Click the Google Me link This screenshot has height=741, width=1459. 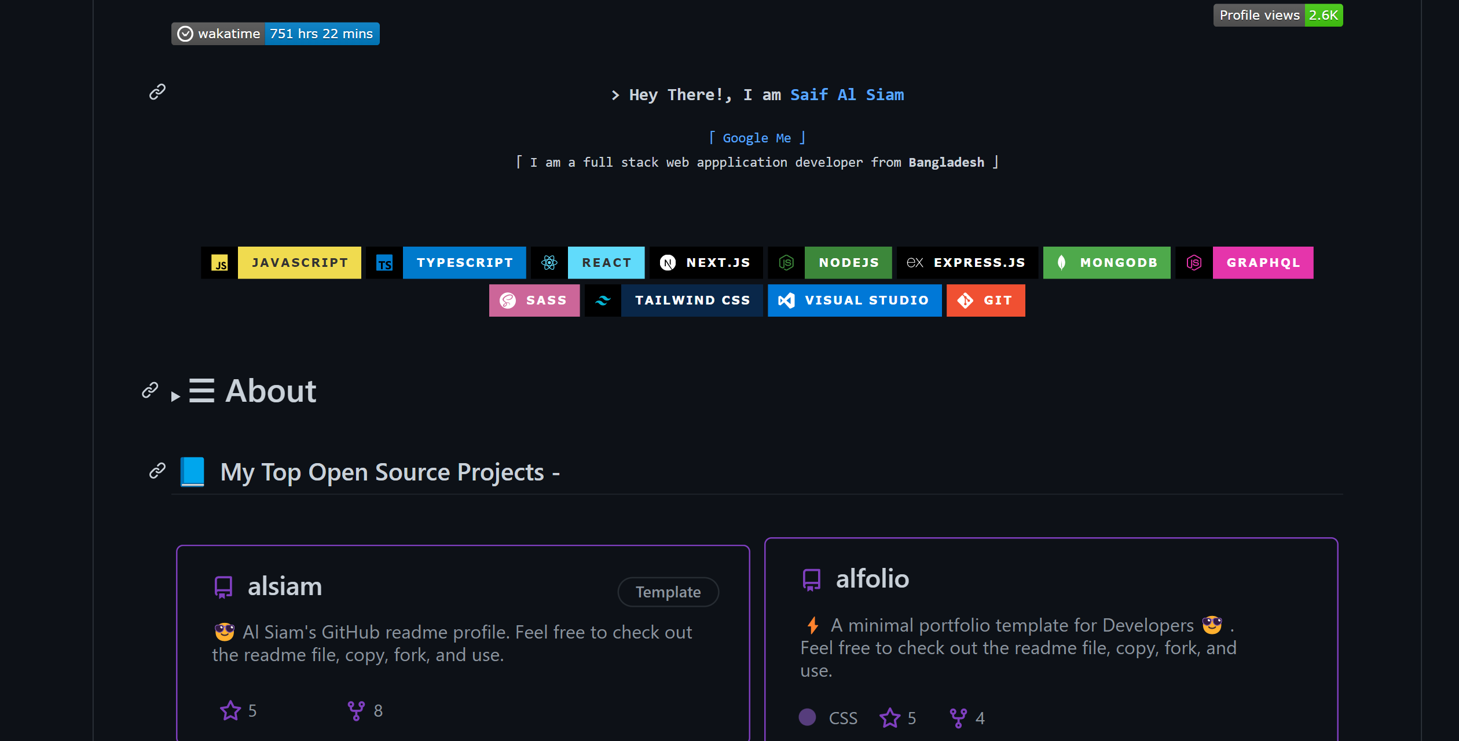[x=756, y=138]
